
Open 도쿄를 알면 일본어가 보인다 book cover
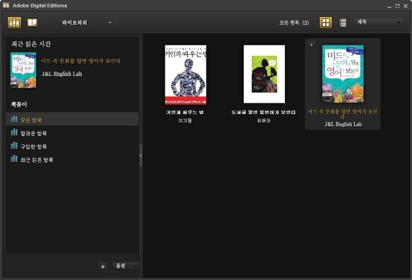click(x=264, y=74)
